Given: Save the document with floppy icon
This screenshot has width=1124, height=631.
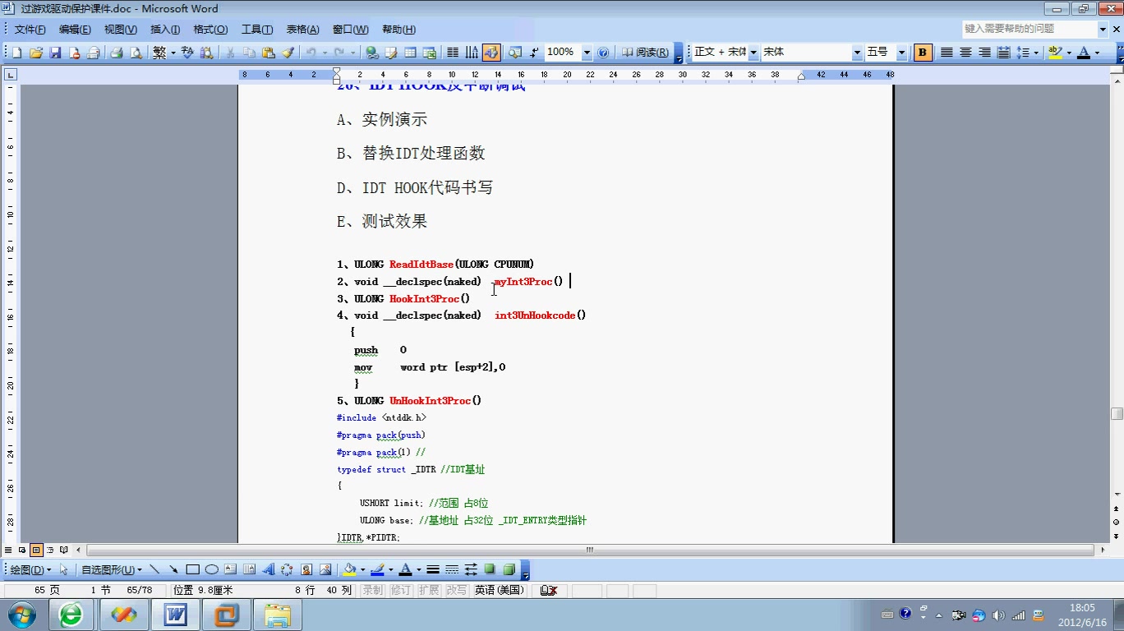Looking at the screenshot, I should pos(56,53).
